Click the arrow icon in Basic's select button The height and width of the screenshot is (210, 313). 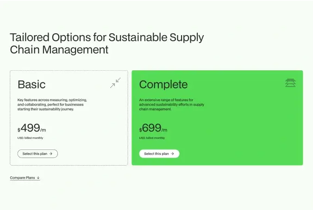[x=50, y=154]
